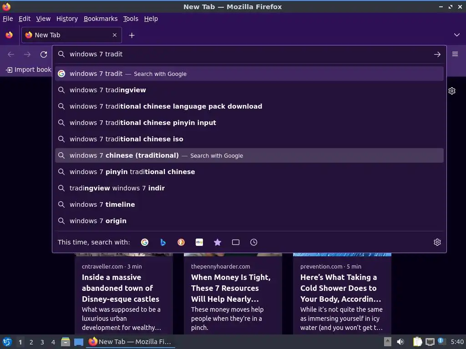The image size is (466, 349).
Task: Click the Firefox View icon left of tabs
Action: pos(9,35)
